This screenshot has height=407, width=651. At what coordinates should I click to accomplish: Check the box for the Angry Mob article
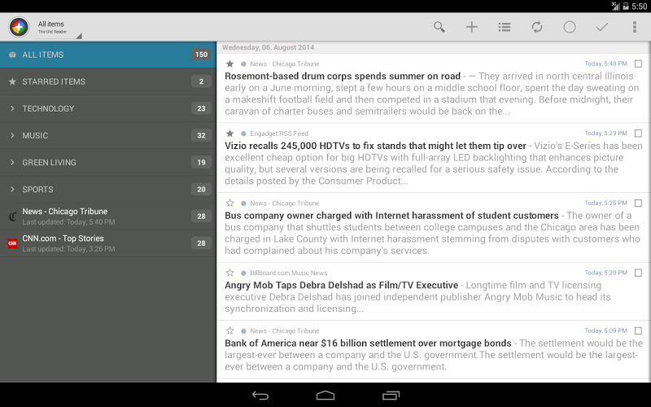tap(638, 273)
